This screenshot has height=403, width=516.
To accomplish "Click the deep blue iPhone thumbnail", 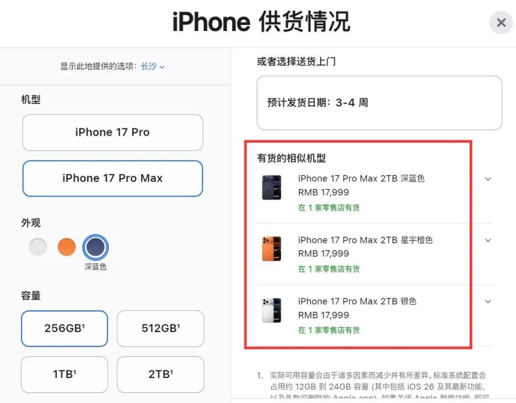I will click(271, 188).
